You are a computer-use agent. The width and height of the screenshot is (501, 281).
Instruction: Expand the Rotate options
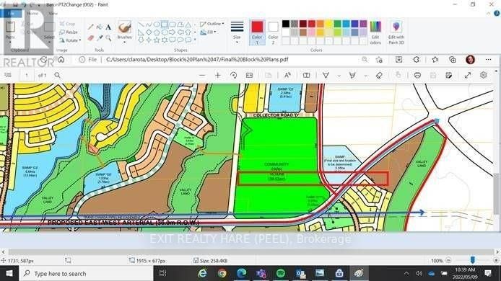[x=70, y=40]
